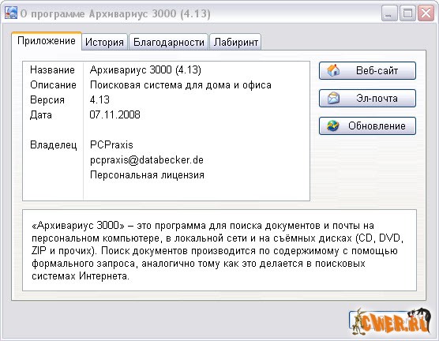Select the Версия value 4.13
This screenshot has width=439, height=341.
click(x=99, y=99)
